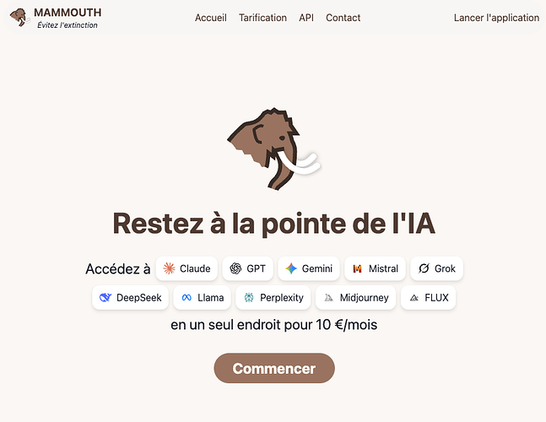This screenshot has width=546, height=422.
Task: Select the Midjourney model chip label
Action: click(x=364, y=298)
